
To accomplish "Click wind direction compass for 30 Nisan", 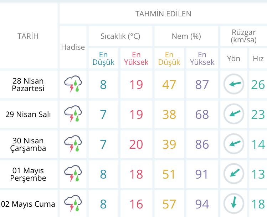I will [234, 144].
